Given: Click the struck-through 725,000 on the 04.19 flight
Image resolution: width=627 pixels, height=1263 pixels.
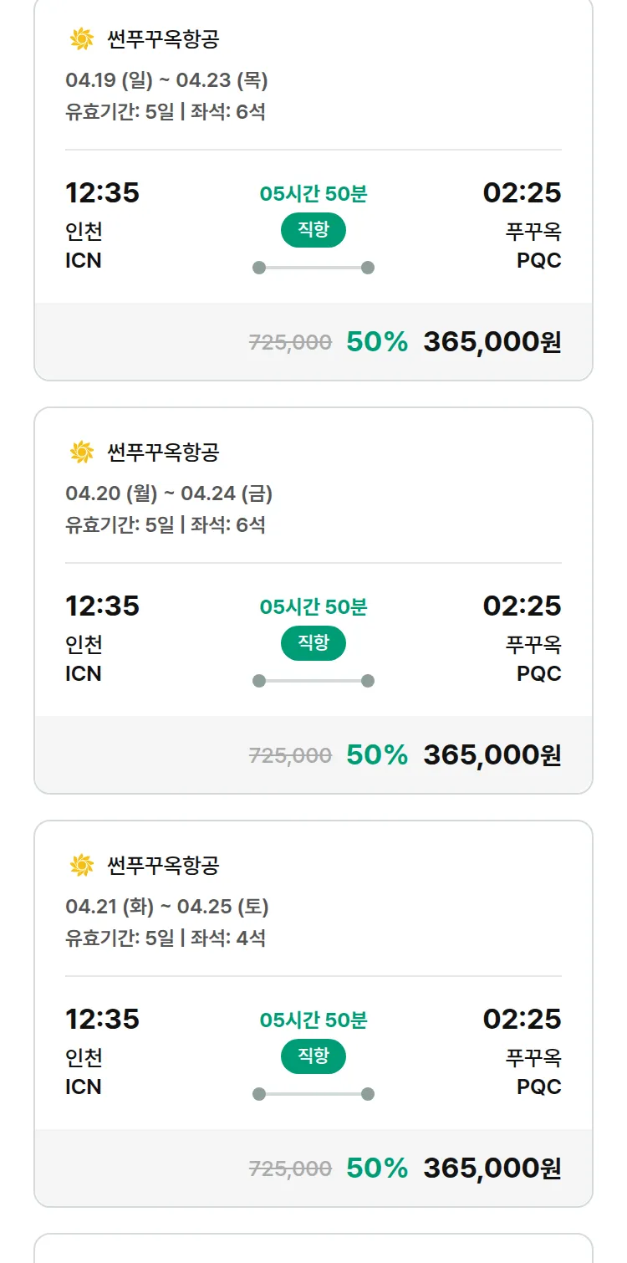Looking at the screenshot, I should coord(290,342).
